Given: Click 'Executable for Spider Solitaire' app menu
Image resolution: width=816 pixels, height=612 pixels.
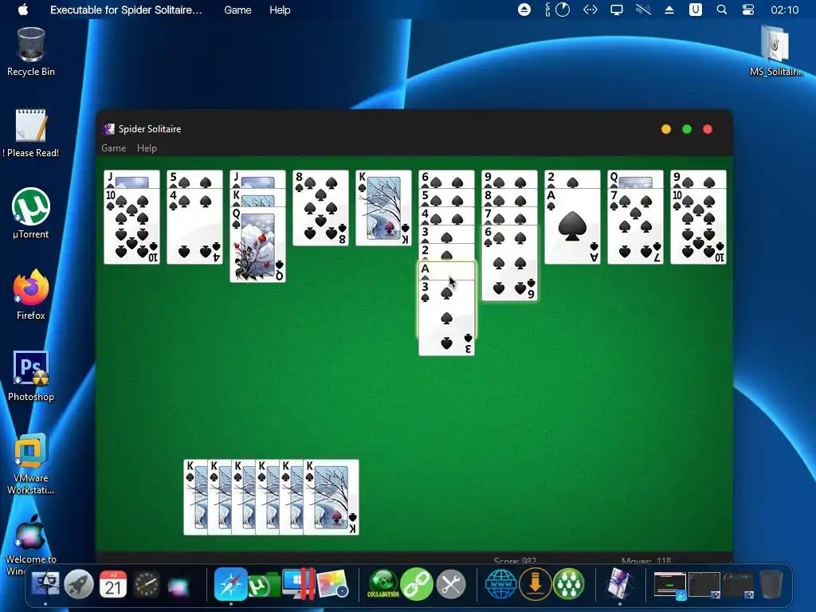Looking at the screenshot, I should [126, 10].
